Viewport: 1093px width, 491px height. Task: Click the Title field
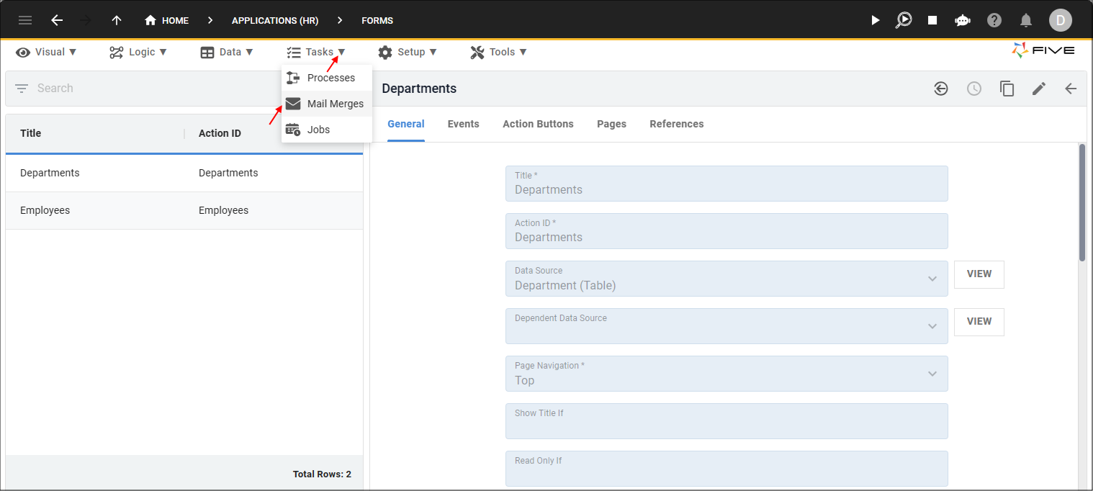click(727, 184)
